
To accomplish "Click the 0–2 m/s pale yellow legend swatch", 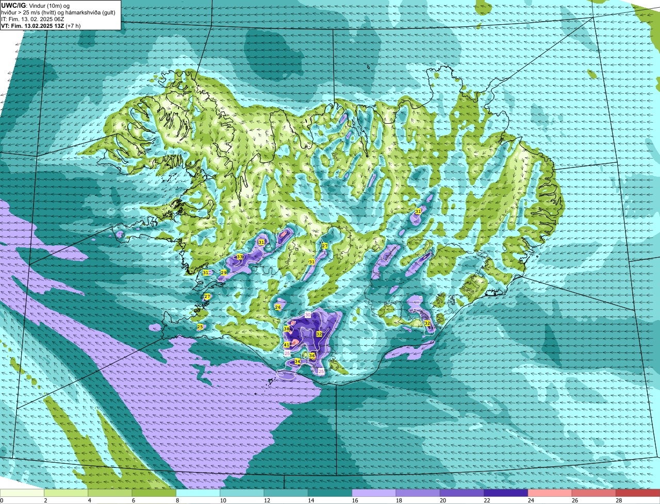I will (22, 493).
